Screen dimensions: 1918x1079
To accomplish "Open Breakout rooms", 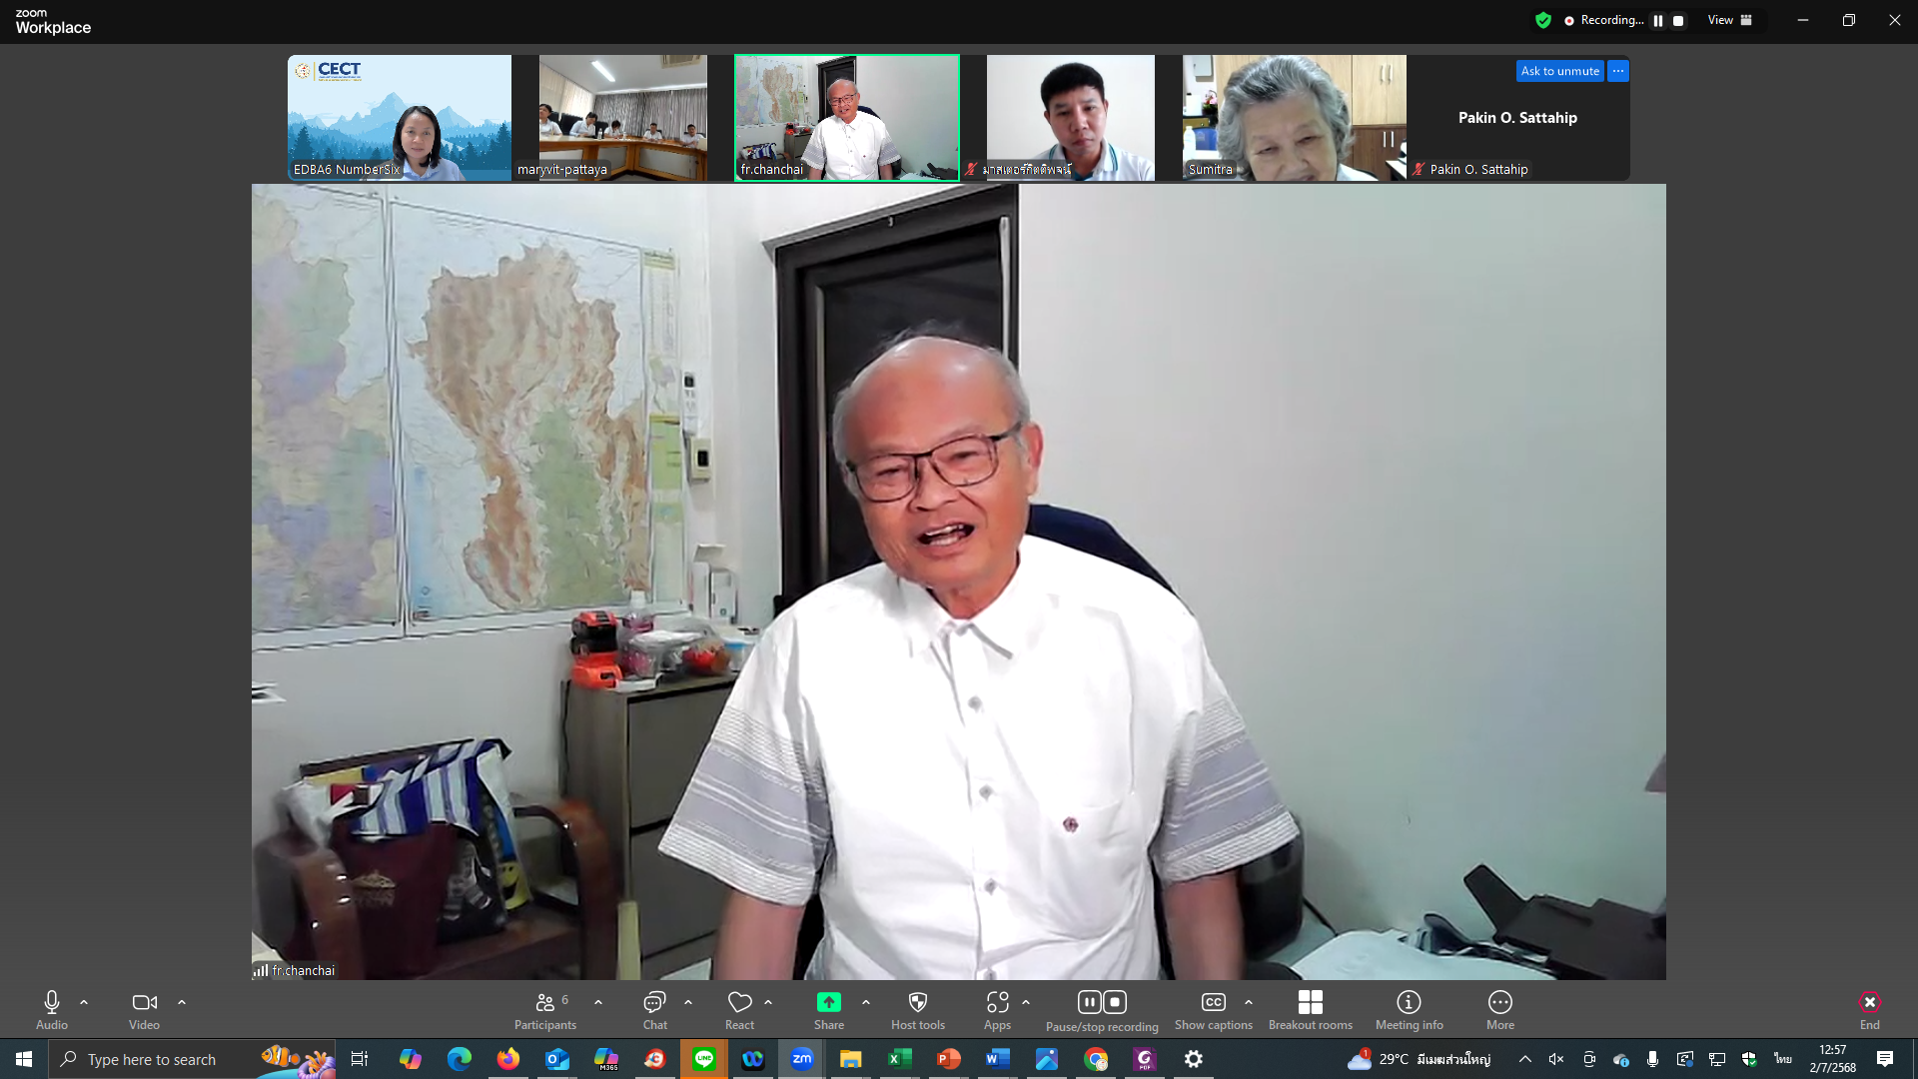I will pos(1310,1003).
